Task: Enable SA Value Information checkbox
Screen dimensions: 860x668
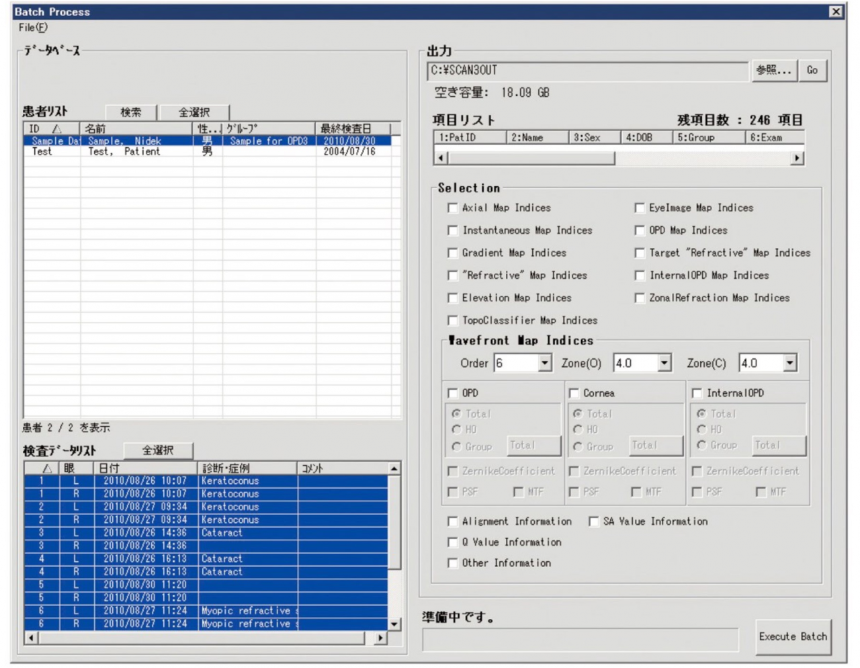Action: pos(594,521)
